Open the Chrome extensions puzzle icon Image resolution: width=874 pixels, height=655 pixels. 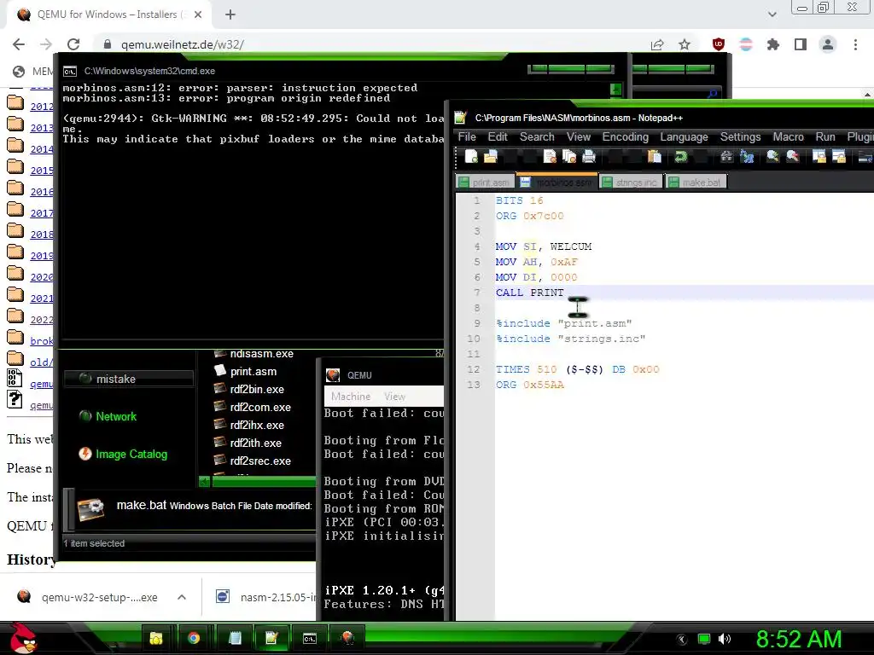click(773, 44)
